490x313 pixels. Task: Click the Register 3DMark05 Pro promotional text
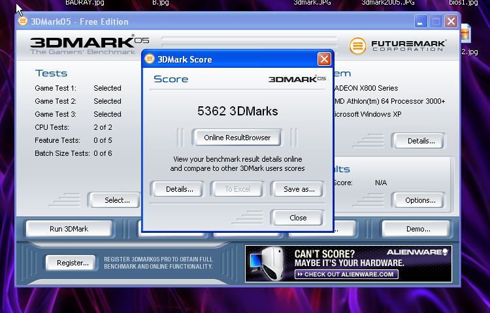158,263
